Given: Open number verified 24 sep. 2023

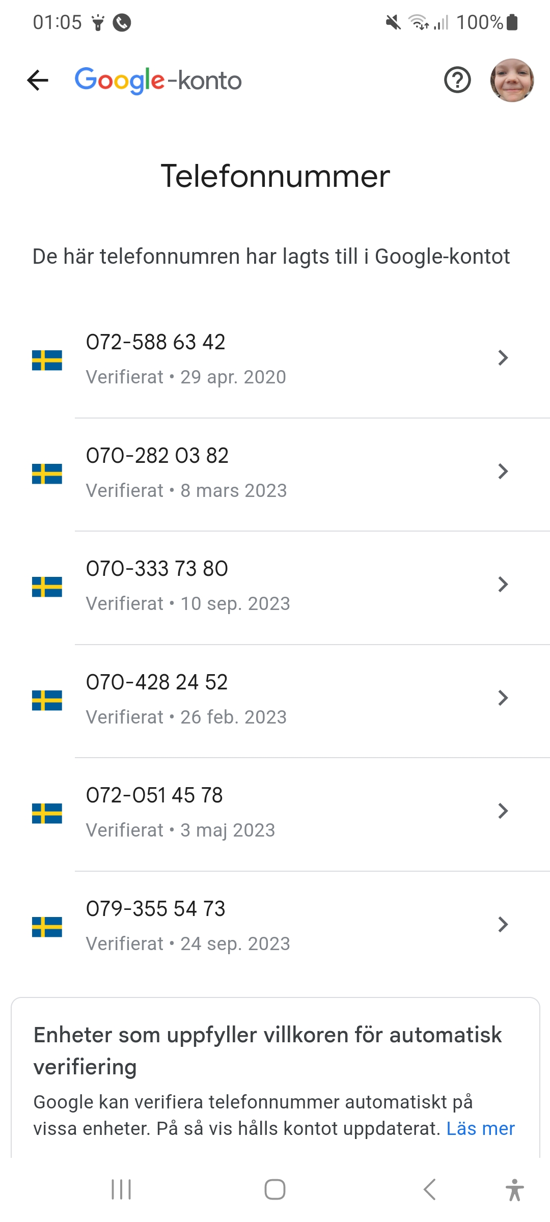Looking at the screenshot, I should click(187, 944).
